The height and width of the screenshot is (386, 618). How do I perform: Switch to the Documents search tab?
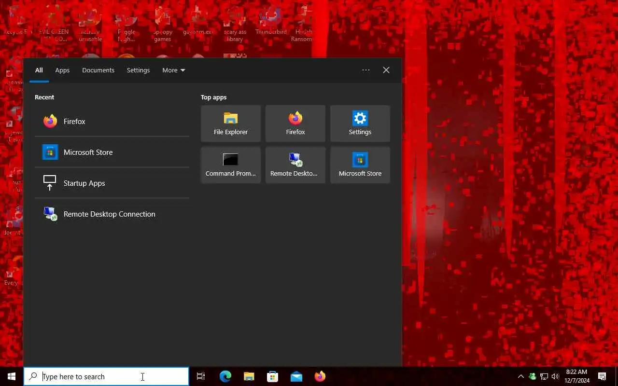click(x=98, y=70)
